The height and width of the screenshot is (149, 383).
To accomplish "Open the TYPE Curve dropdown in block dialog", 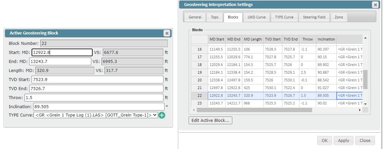I will (96, 115).
